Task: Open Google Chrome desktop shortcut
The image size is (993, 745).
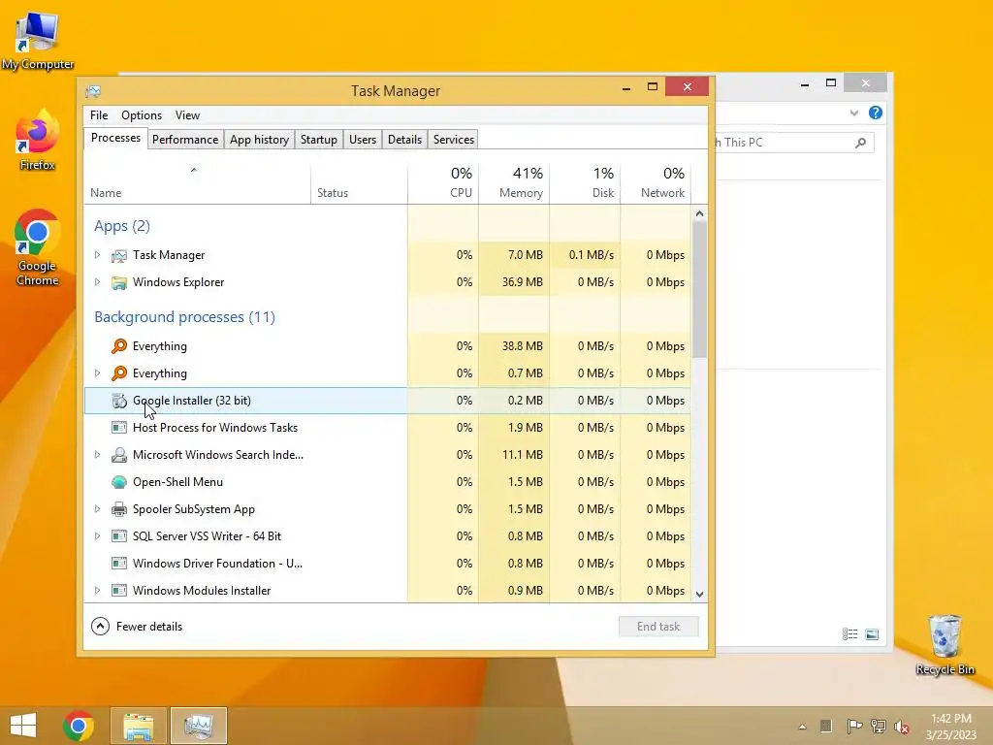Action: (38, 247)
